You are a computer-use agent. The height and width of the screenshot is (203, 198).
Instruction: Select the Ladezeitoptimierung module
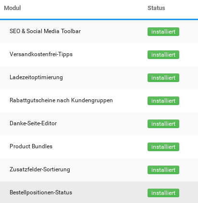click(x=36, y=77)
